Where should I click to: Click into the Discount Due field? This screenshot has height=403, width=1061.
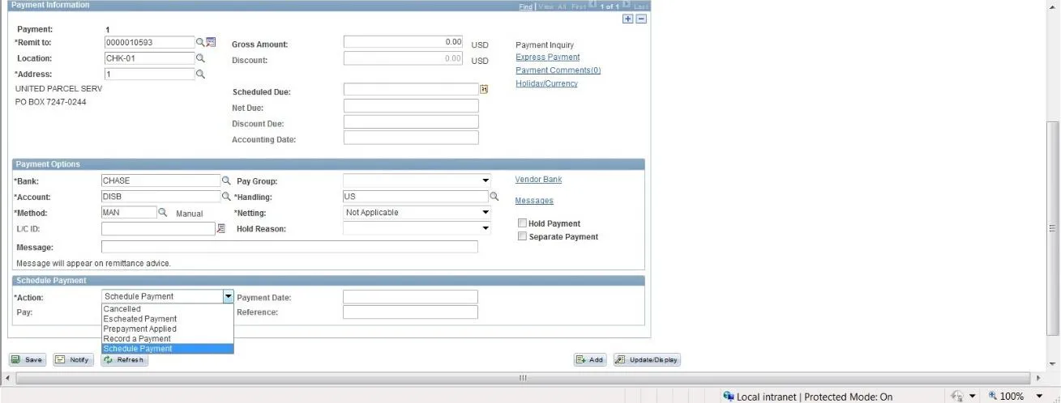point(411,122)
